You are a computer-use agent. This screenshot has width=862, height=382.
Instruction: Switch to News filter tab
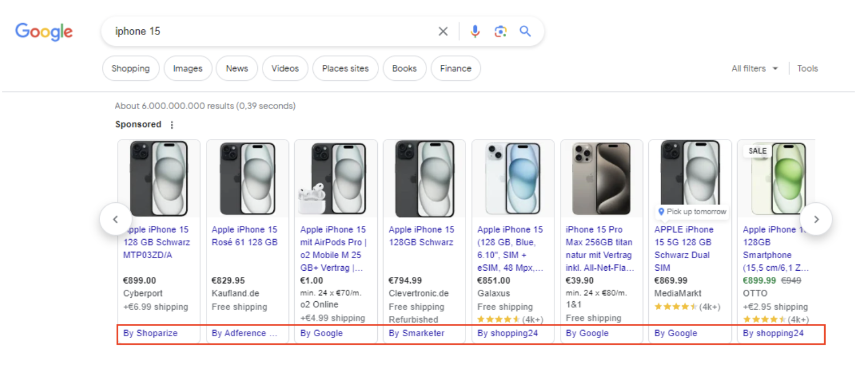(x=237, y=68)
